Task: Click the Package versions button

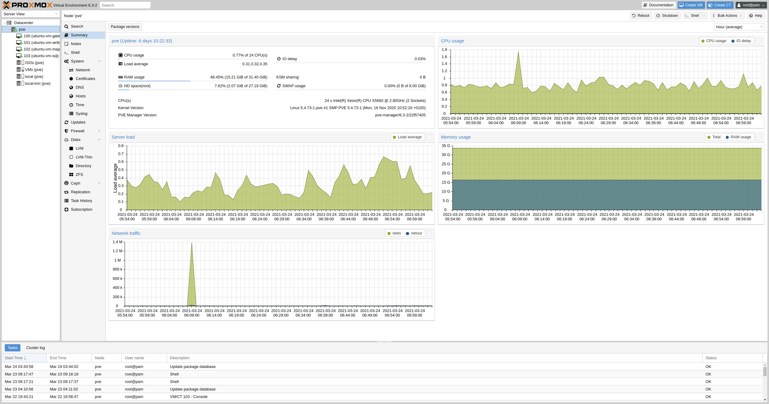Action: click(125, 27)
